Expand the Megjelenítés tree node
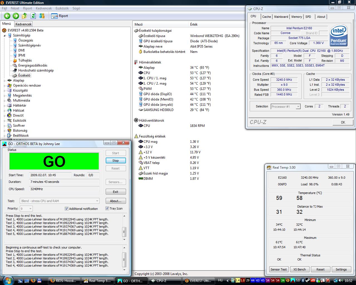Viewport: 356px width, 285px height. point(4,95)
